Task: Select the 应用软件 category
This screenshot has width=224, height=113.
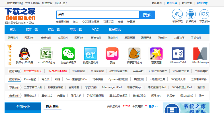Action: tap(63, 38)
